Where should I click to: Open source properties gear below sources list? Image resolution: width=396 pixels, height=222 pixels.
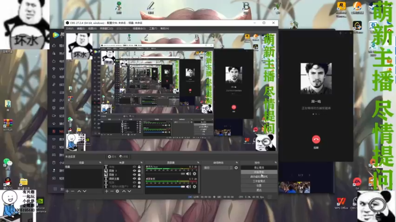tap(117, 191)
